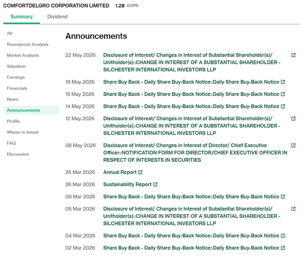Go to Valuation in sidebar
Image resolution: width=303 pixels, height=256 pixels.
click(x=16, y=66)
